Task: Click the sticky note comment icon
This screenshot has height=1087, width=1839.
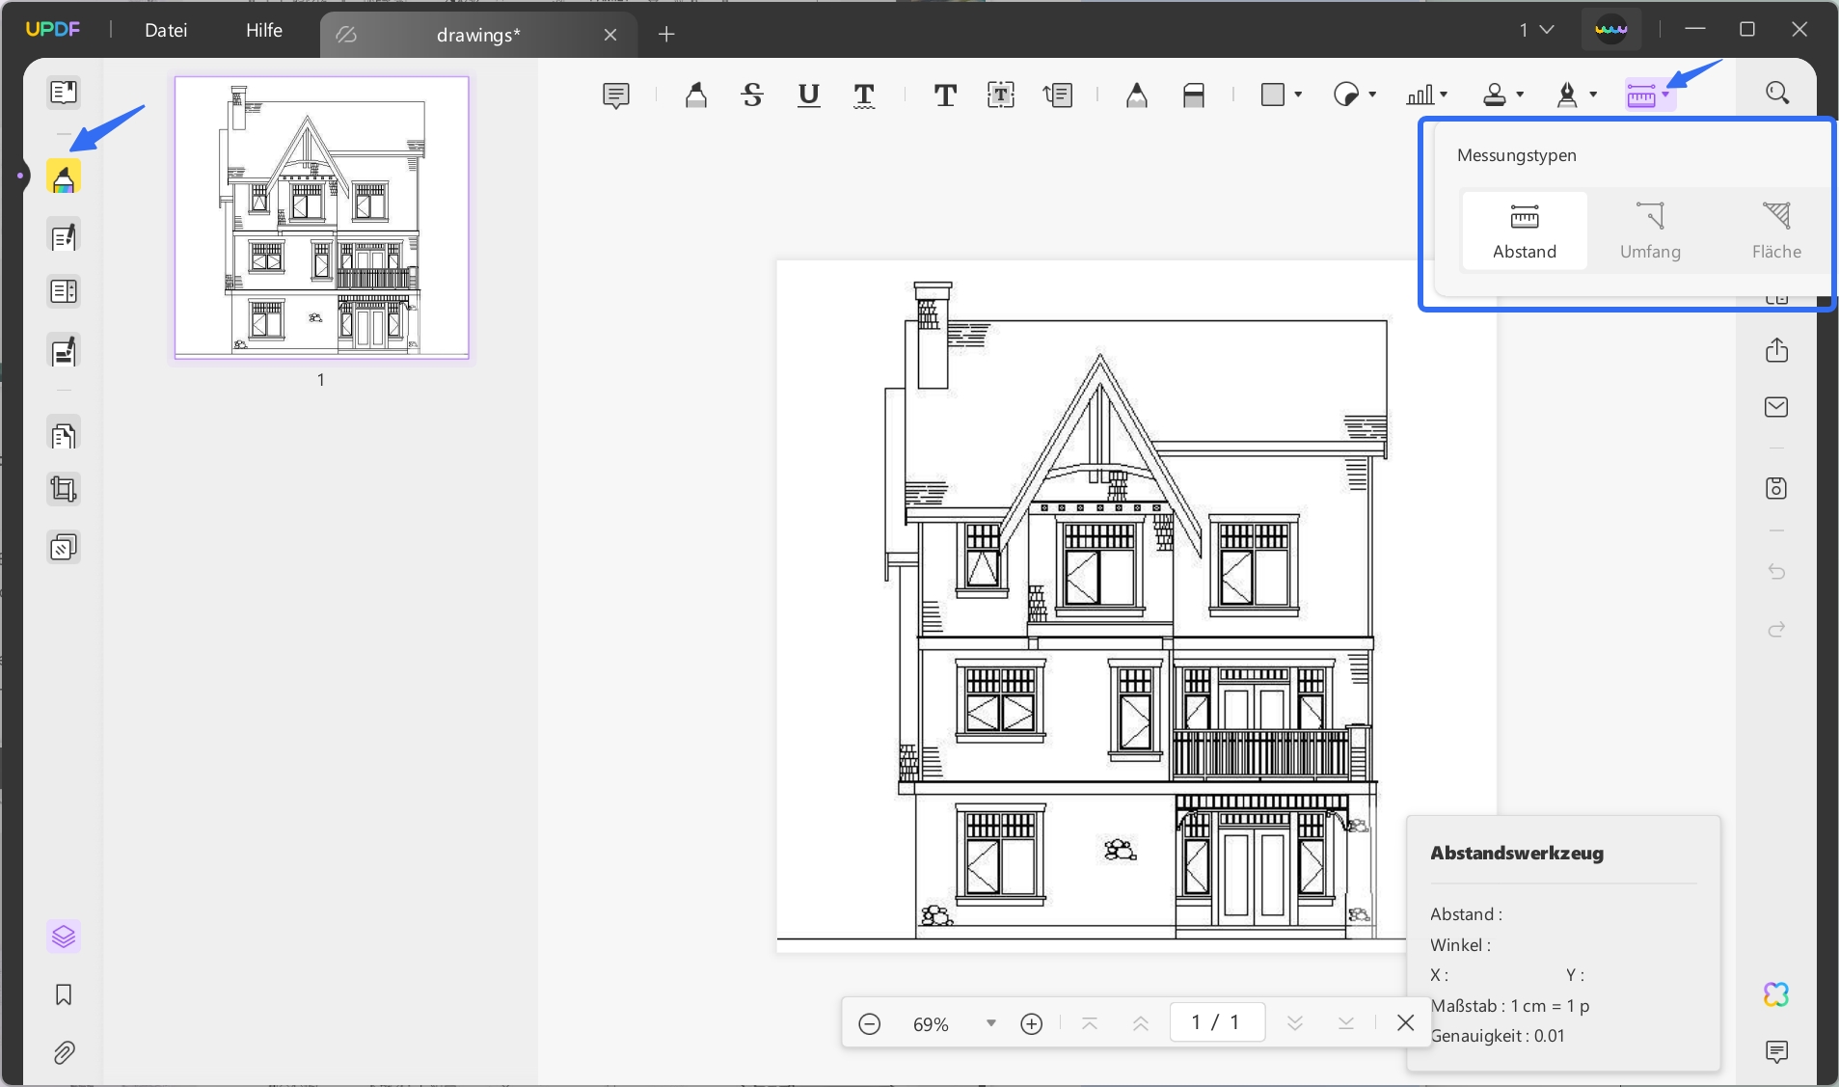Action: (615, 95)
